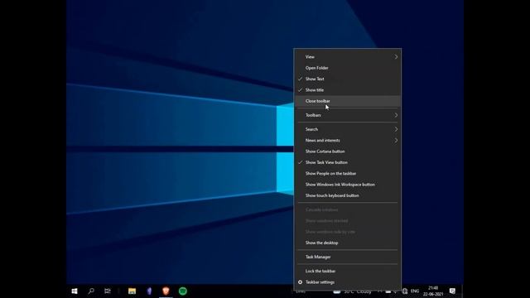The width and height of the screenshot is (530, 298).
Task: Toggle Lock the taskbar
Action: [x=348, y=271]
